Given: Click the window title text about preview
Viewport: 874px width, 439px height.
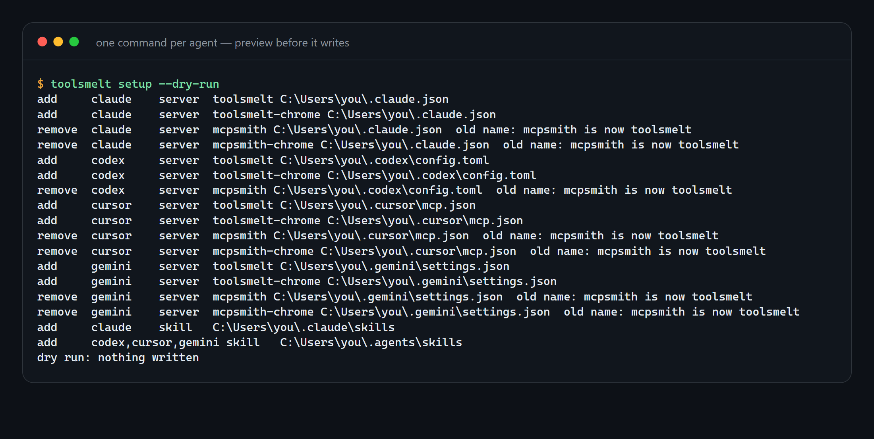Looking at the screenshot, I should tap(222, 43).
